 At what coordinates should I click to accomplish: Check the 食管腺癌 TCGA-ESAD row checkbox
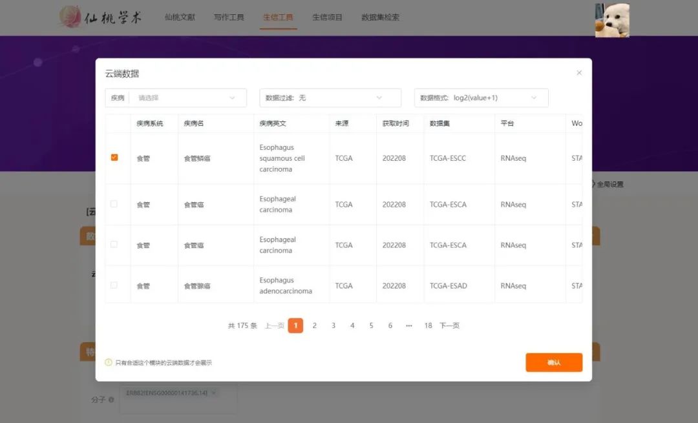pyautogui.click(x=114, y=285)
